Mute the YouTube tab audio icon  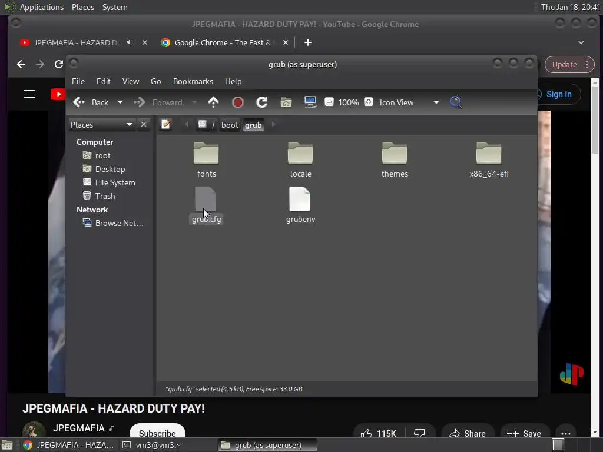click(130, 42)
